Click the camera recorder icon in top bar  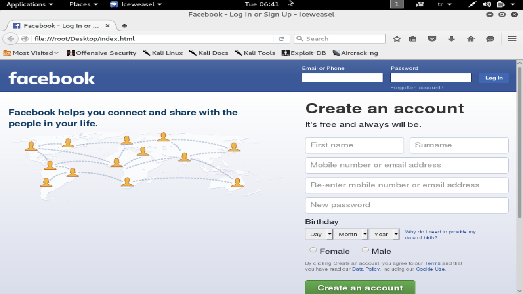(x=420, y=4)
